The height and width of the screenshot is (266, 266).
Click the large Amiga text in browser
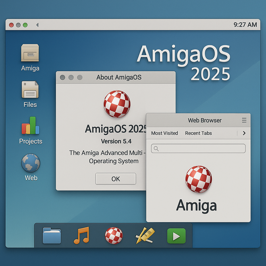[196, 205]
